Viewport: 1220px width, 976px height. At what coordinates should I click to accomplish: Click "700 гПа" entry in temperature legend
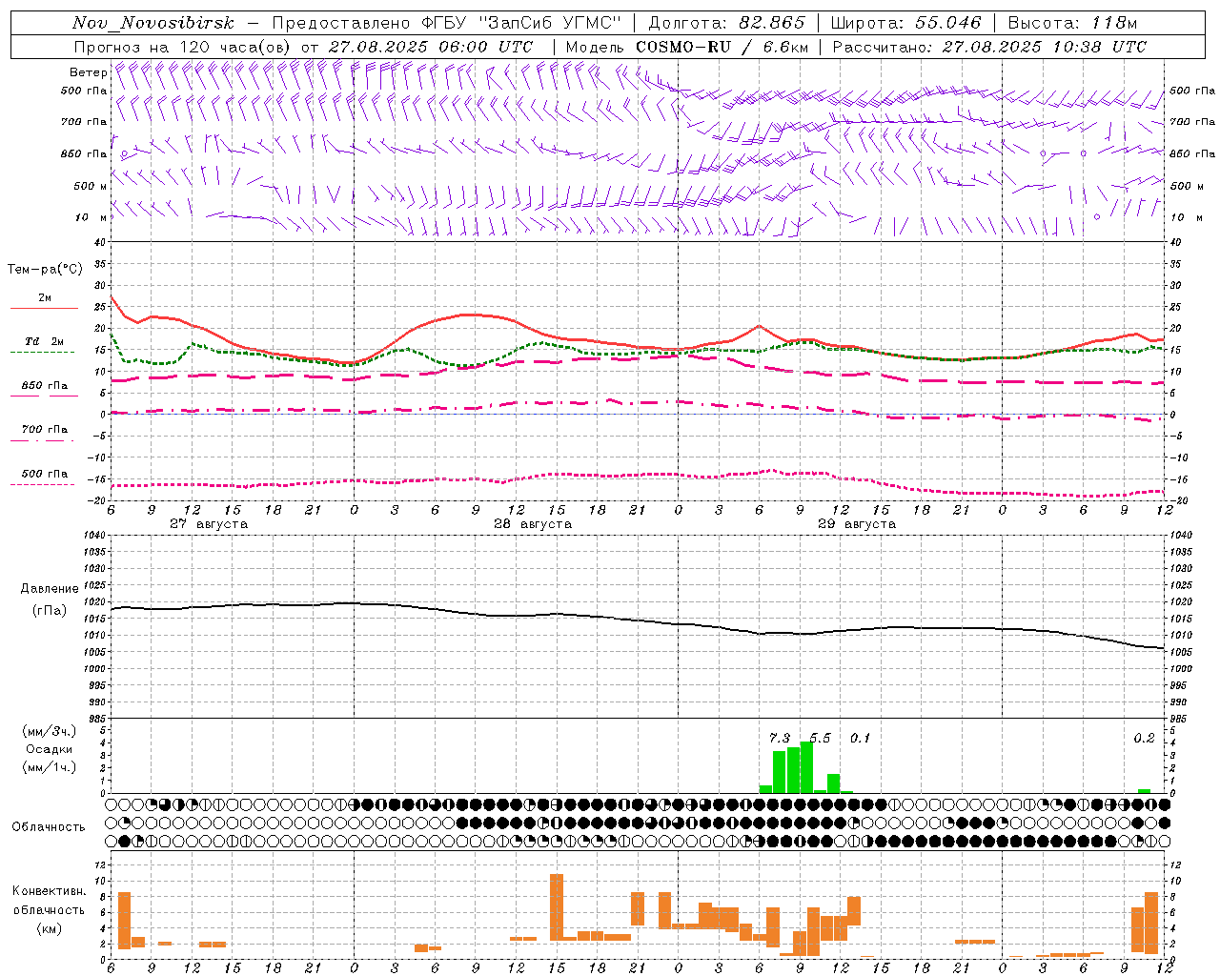pos(45,429)
